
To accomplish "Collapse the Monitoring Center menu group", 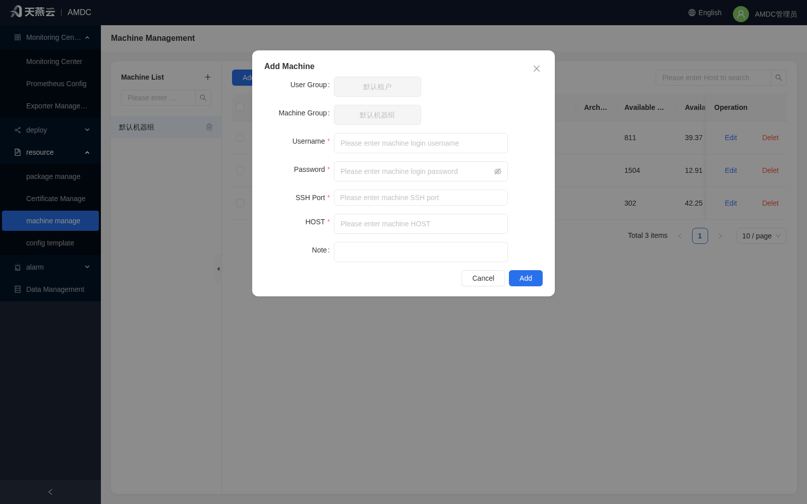I will tap(50, 37).
